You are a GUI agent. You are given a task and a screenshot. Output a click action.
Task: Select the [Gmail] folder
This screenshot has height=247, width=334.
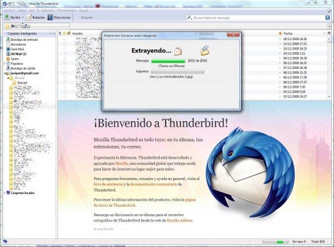tap(17, 78)
